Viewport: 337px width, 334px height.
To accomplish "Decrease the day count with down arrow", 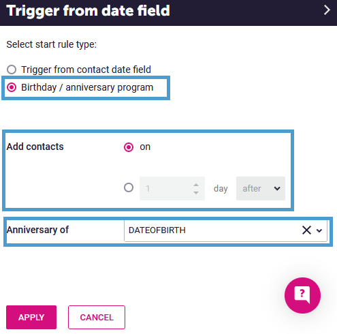I will [x=196, y=193].
